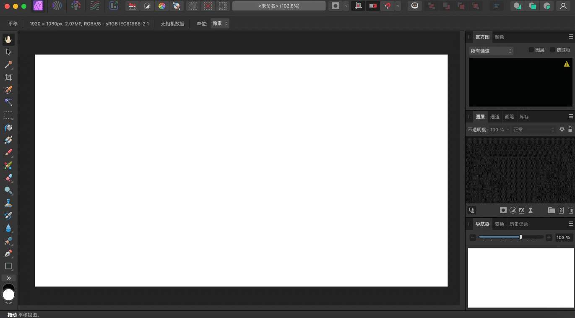Toggle the layer lock icon
The height and width of the screenshot is (318, 575).
570,129
